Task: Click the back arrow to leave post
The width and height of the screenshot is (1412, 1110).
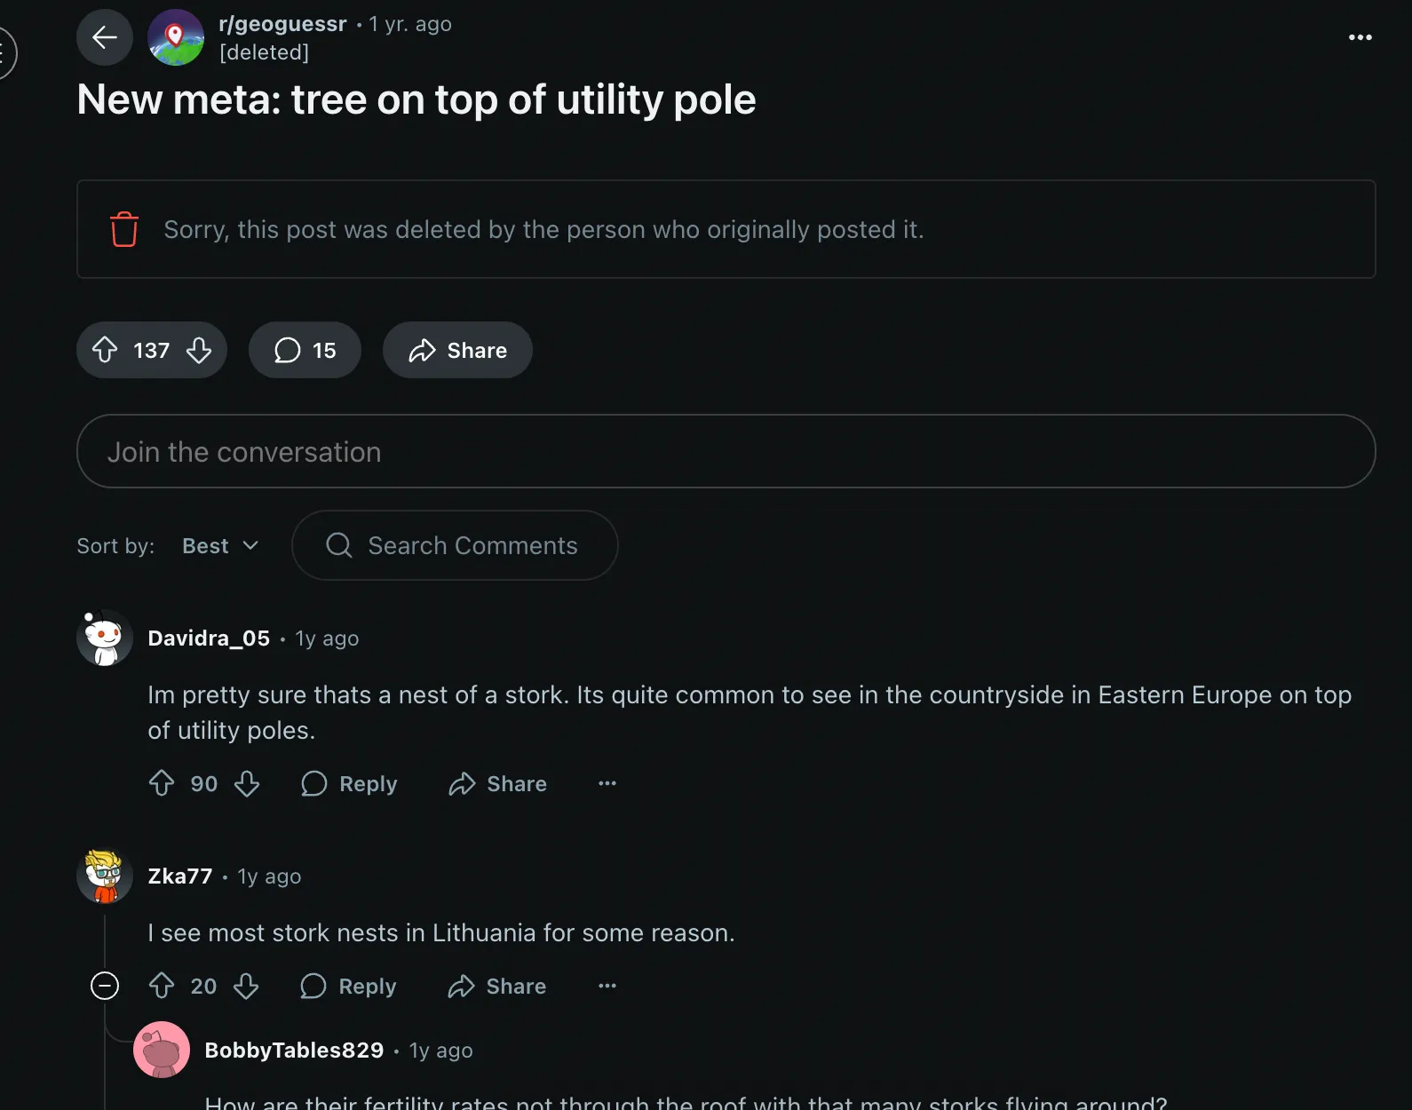Action: coord(104,37)
